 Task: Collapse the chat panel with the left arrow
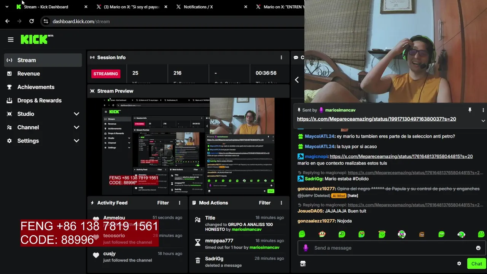pyautogui.click(x=297, y=80)
